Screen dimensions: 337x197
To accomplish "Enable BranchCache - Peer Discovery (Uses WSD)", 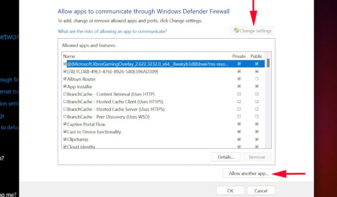I will 65,117.
